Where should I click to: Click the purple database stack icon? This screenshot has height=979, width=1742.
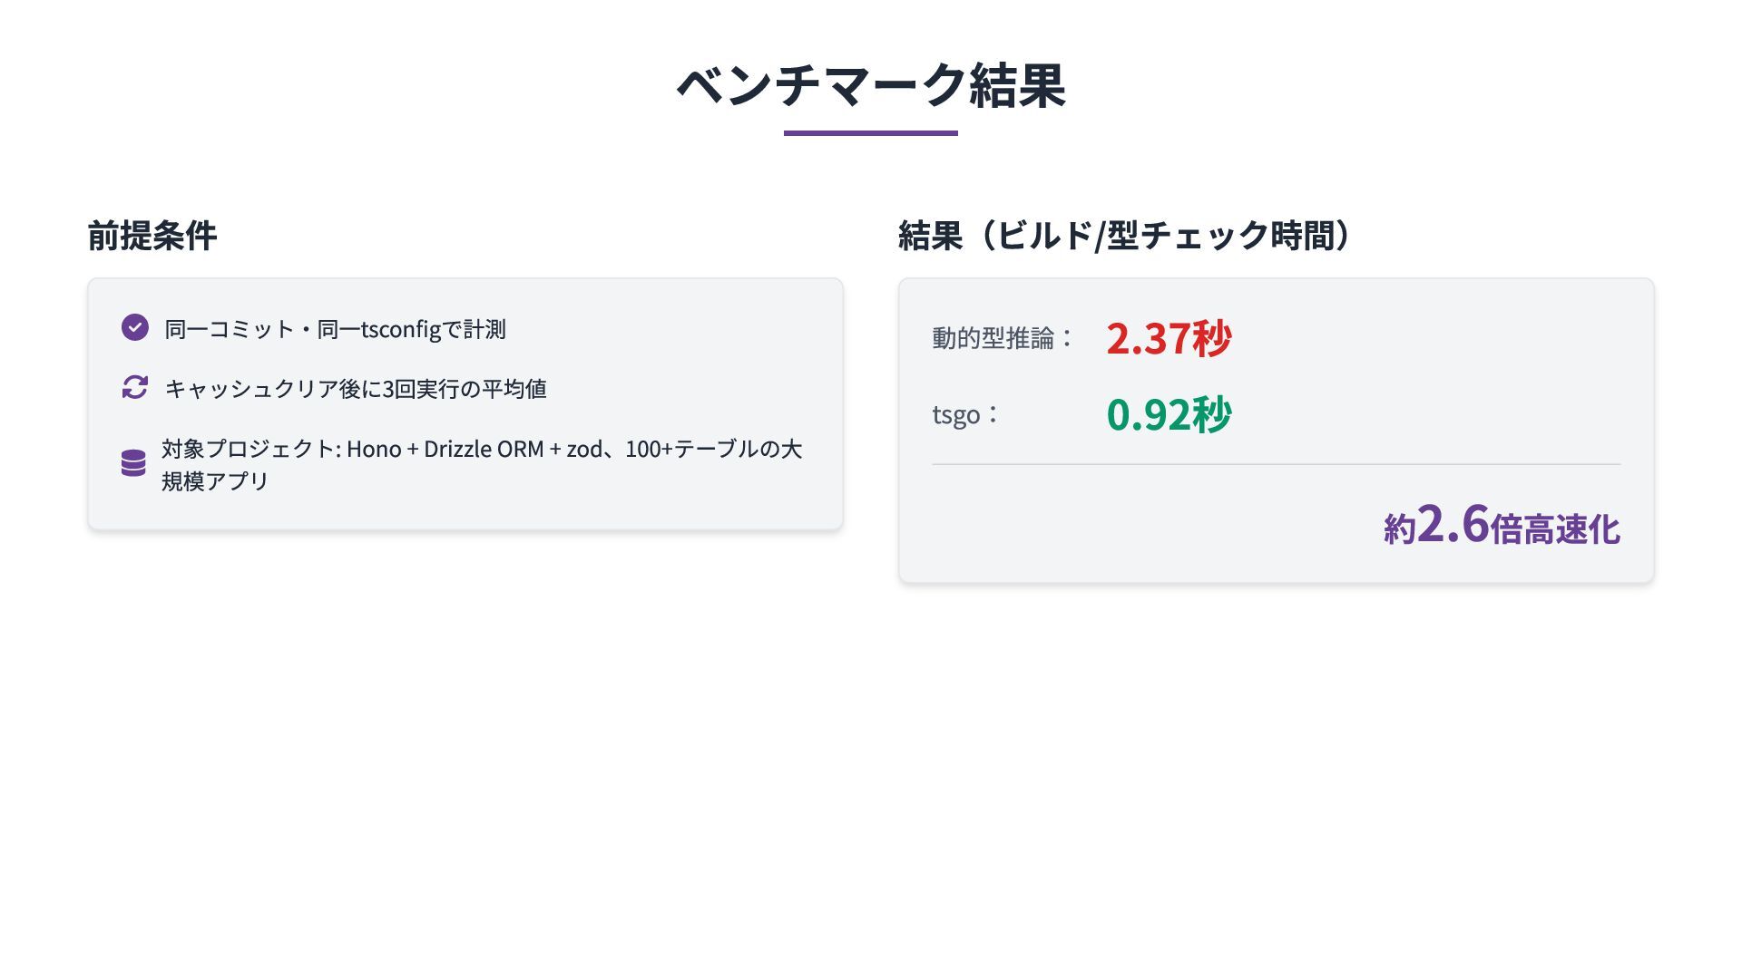click(133, 463)
